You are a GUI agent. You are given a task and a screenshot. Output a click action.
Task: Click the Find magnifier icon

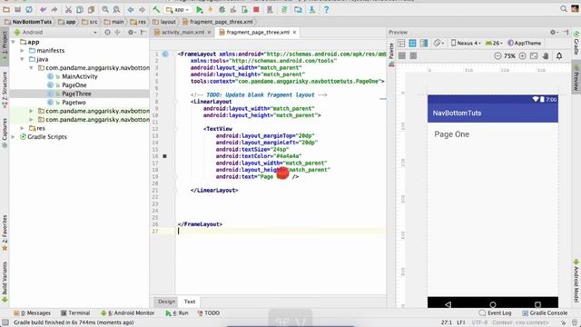[105, 10]
